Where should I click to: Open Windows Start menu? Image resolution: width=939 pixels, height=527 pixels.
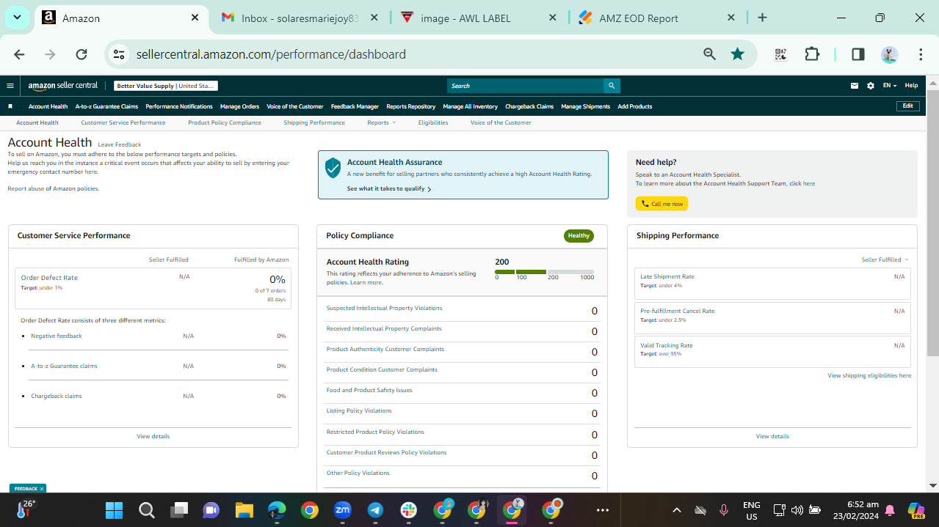pyautogui.click(x=114, y=510)
